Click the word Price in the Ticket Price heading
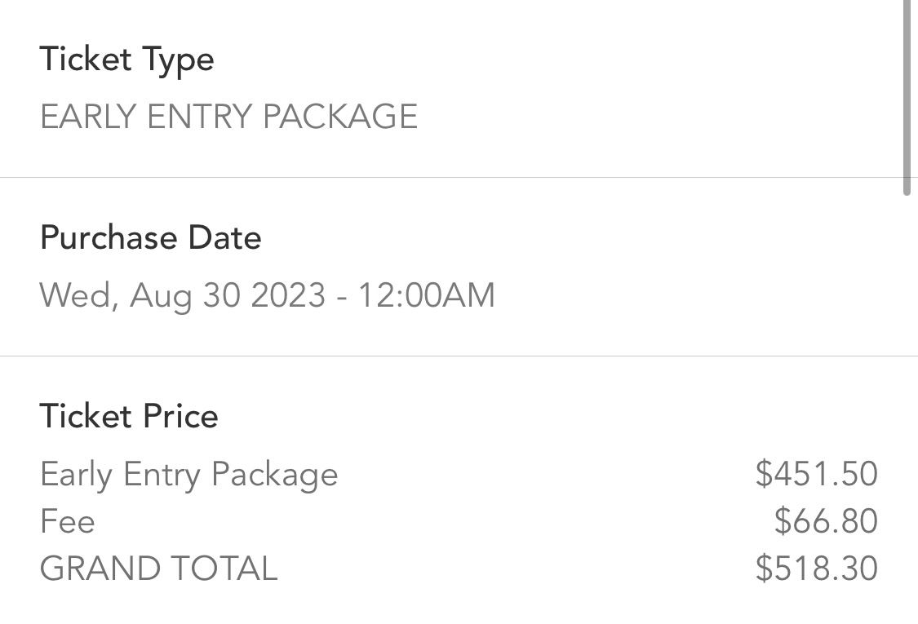 pos(180,416)
